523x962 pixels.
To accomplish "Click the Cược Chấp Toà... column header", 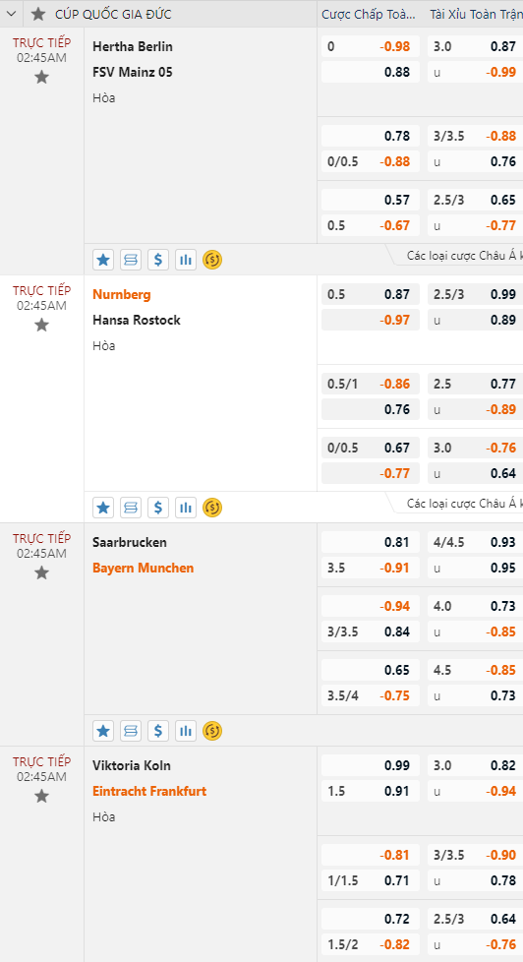I will (x=369, y=14).
